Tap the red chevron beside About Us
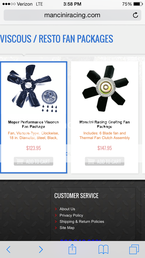This screenshot has width=145, height=258. tap(56, 209)
